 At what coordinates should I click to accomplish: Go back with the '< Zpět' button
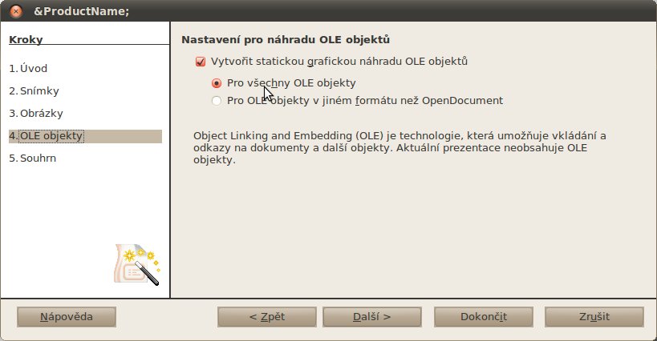(x=267, y=317)
